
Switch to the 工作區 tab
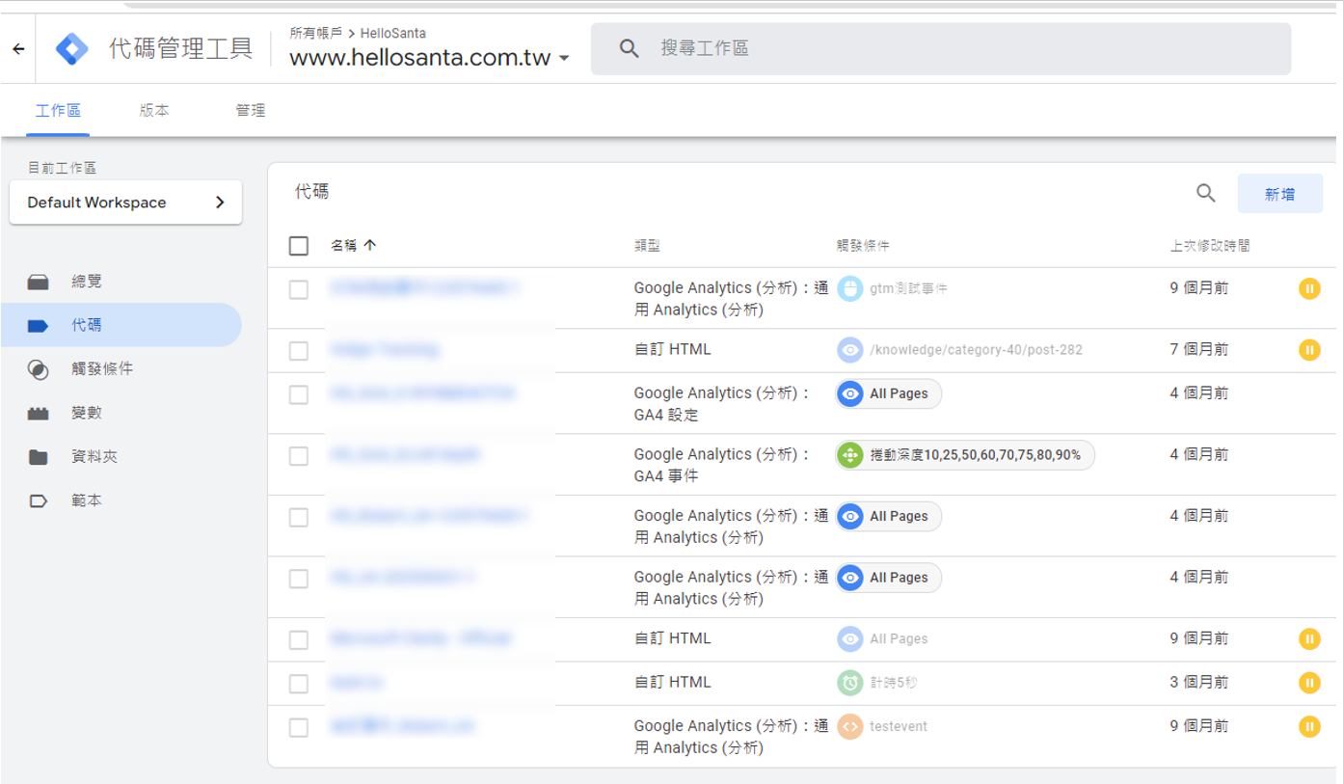click(58, 111)
